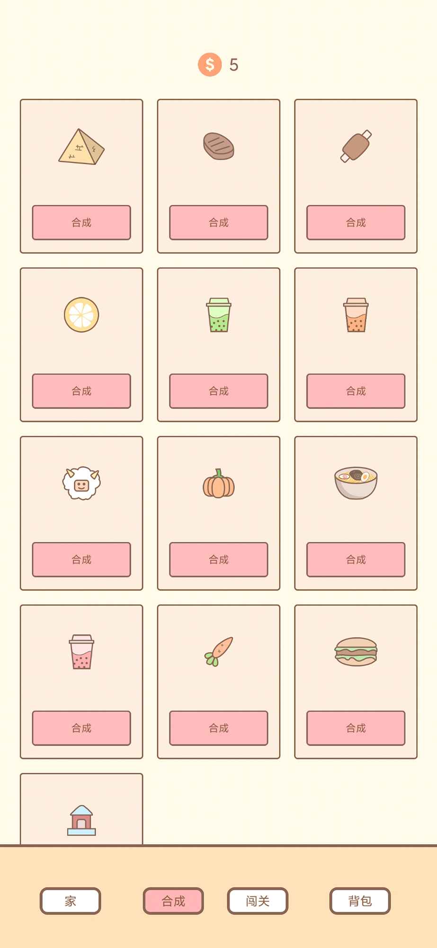Tap the carrot icon

[x=219, y=652]
